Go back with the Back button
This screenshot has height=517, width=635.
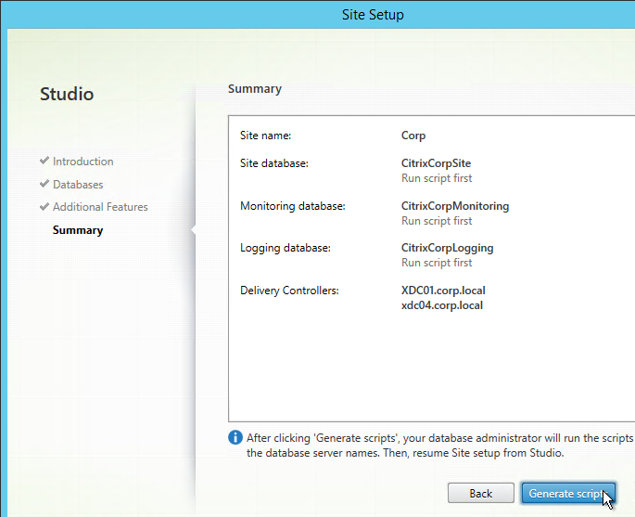click(481, 493)
